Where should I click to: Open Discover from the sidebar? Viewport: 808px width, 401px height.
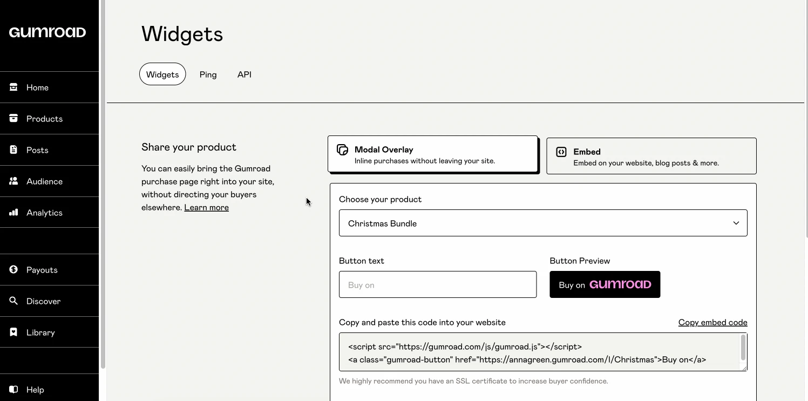point(43,301)
